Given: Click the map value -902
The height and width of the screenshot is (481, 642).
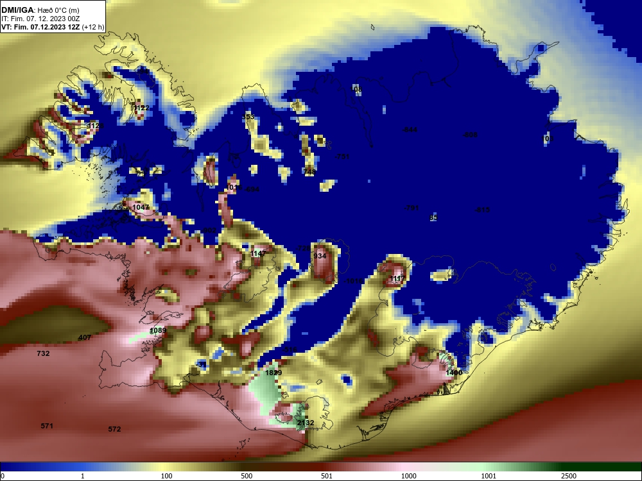Looking at the screenshot, I should [209, 230].
